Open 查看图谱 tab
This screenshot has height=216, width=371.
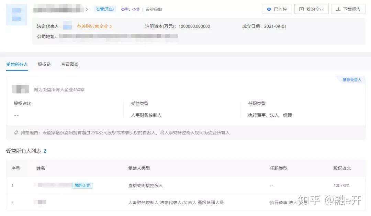tap(69, 64)
